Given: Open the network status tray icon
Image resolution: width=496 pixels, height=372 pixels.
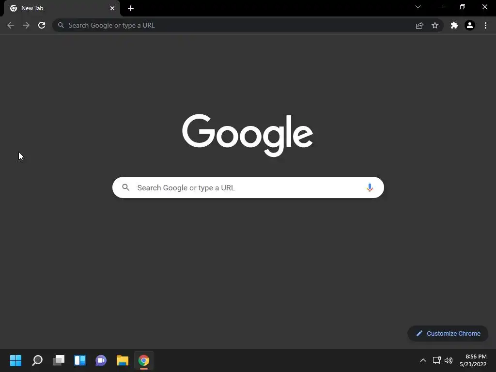Looking at the screenshot, I should (437, 360).
